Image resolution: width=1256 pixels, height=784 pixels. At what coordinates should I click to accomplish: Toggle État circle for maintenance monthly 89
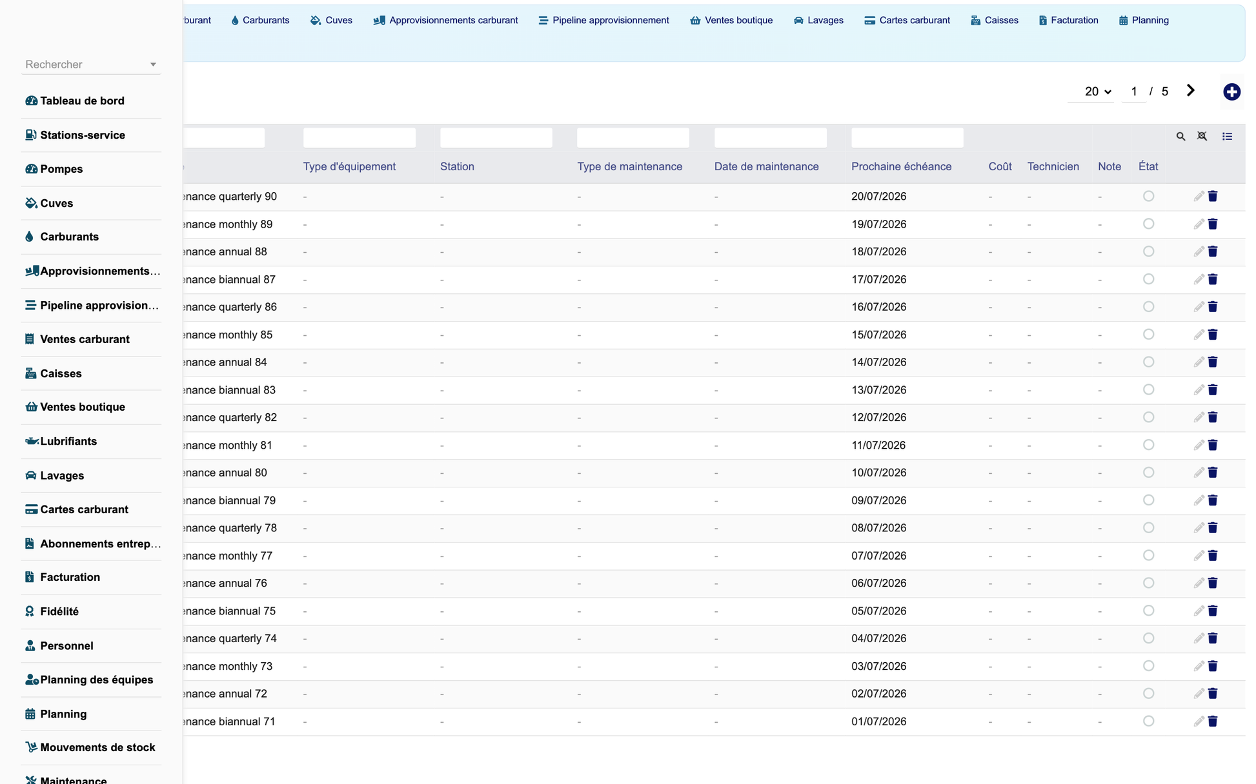(1148, 224)
